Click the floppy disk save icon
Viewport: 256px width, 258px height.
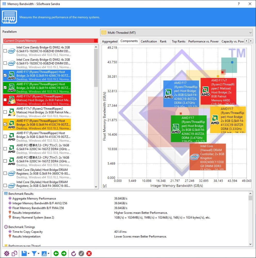(24, 253)
